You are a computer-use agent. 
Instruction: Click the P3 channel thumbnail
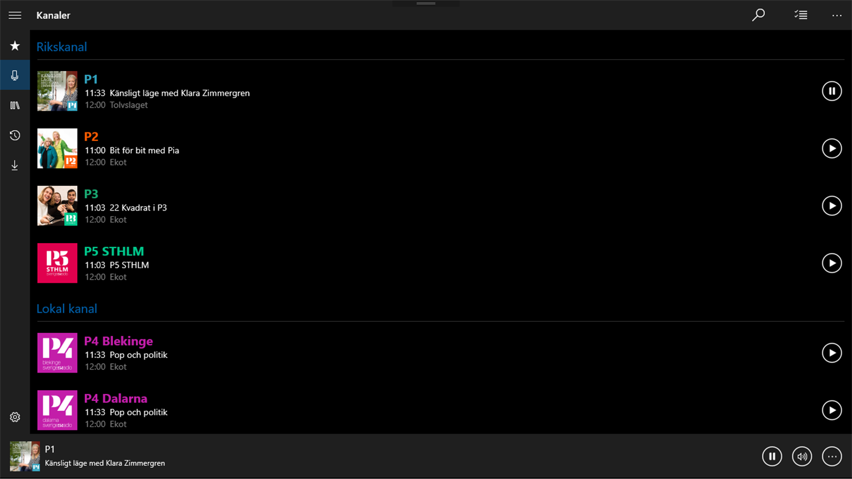[57, 206]
